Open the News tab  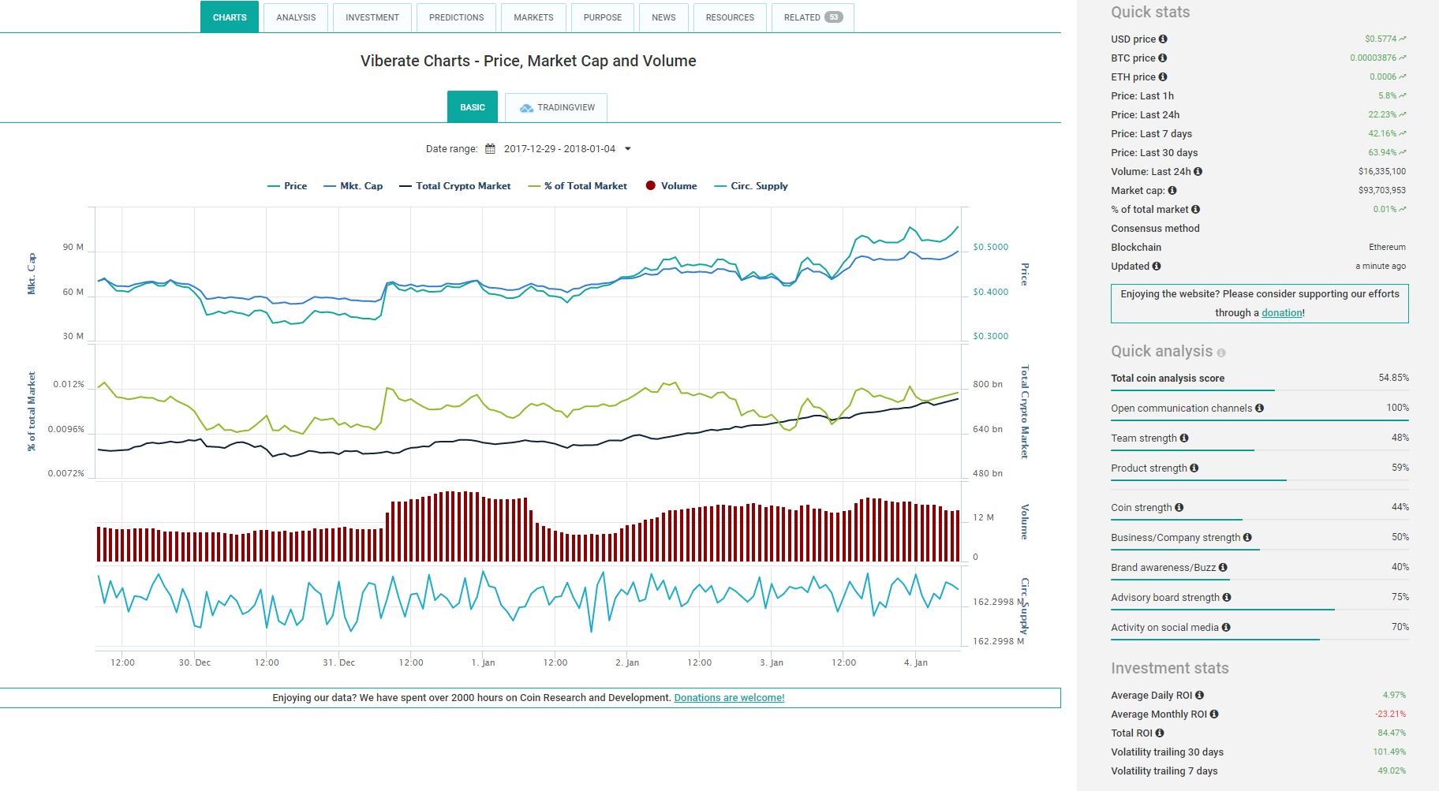click(x=663, y=17)
